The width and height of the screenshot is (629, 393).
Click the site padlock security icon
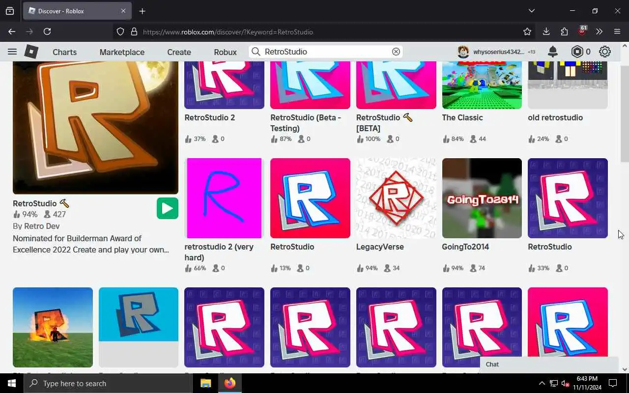[134, 31]
